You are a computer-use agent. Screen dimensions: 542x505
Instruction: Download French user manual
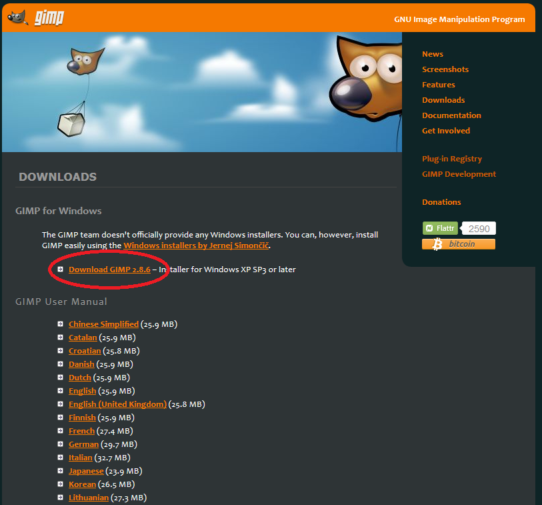(81, 431)
